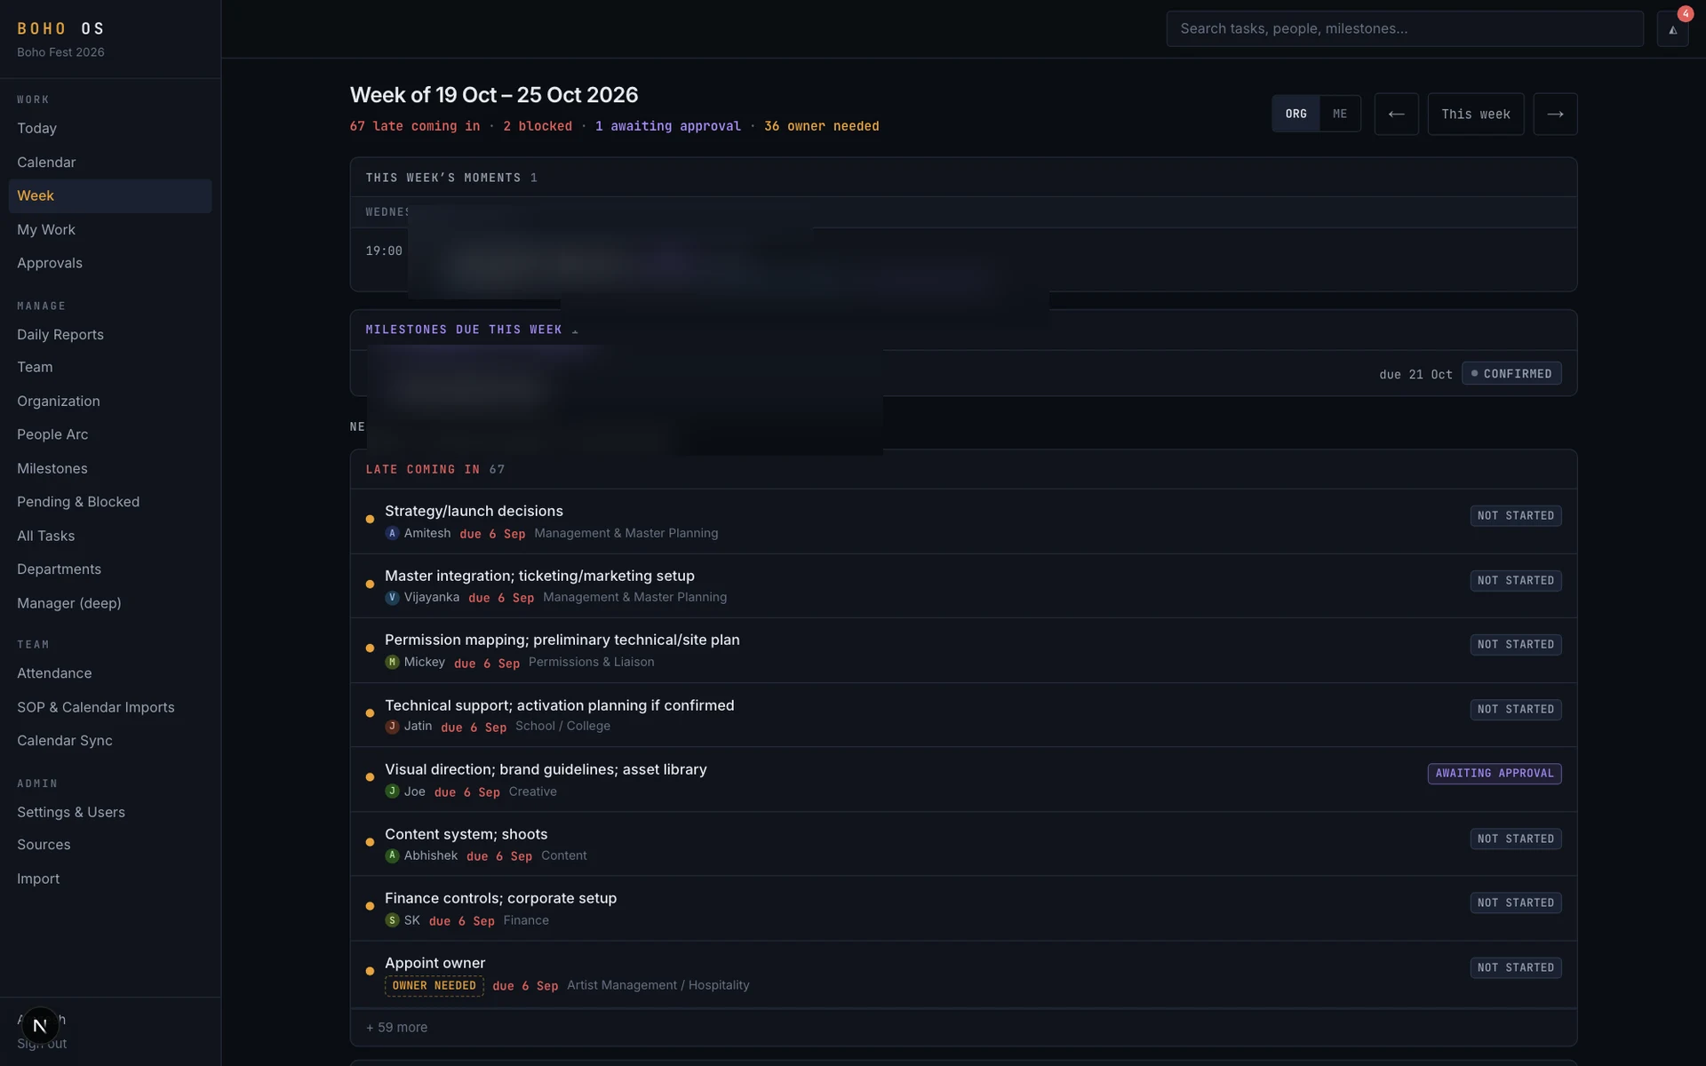Click the round N avatar badge
Image resolution: width=1706 pixels, height=1066 pixels.
(40, 1025)
